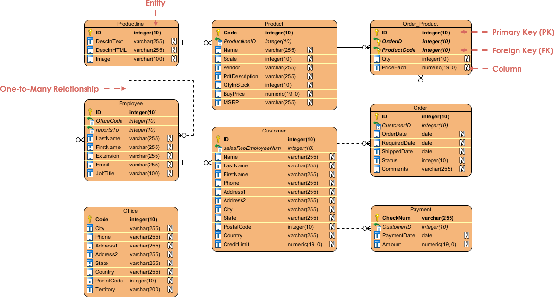Click the primary key icon of Productline ID
Screen dimensions: 554x297
(x=90, y=33)
